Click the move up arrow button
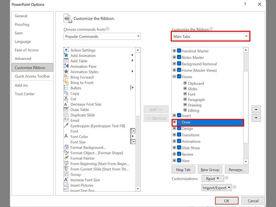This screenshot has height=207, width=276. pos(256,109)
